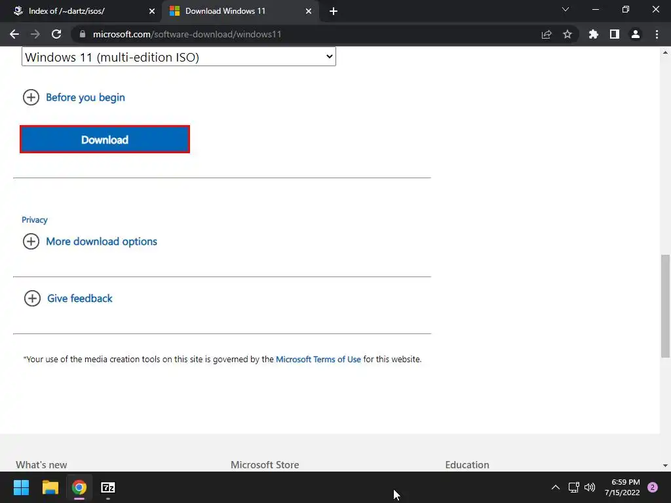
Task: Open the network status tray icon
Action: 573,487
